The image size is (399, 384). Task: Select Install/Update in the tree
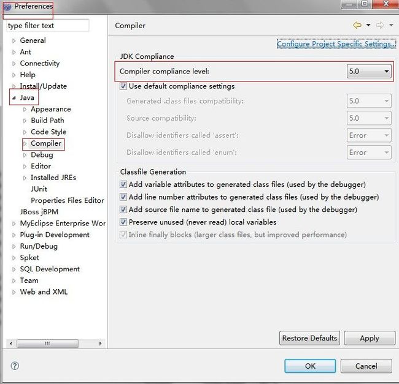[43, 86]
